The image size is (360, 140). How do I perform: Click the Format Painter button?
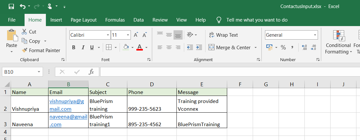pos(41,50)
